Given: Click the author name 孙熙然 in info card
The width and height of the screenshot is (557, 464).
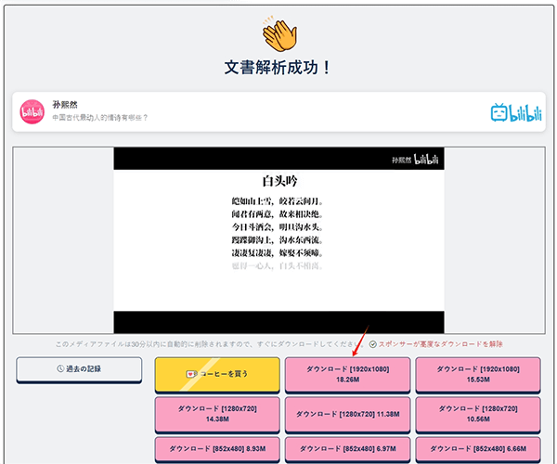Looking at the screenshot, I should (x=67, y=105).
